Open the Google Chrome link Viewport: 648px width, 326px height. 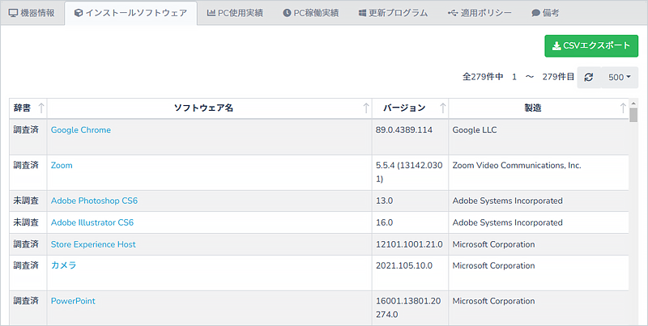(x=80, y=130)
